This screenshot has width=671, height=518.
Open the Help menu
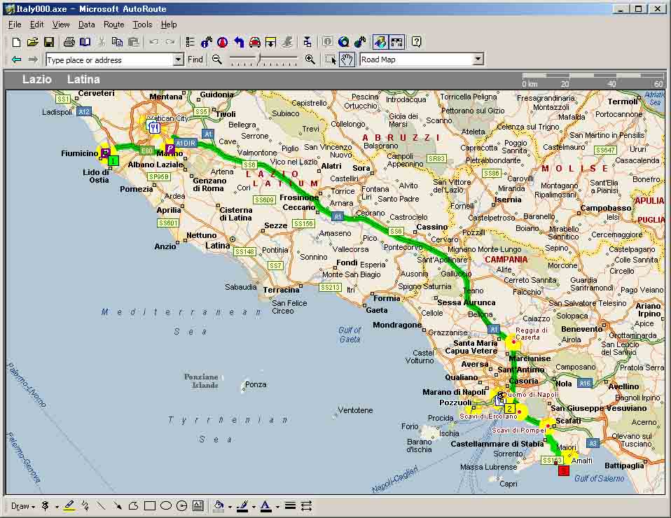(169, 24)
